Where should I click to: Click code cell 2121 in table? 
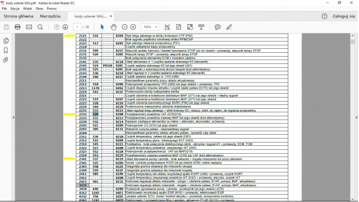pos(83,36)
